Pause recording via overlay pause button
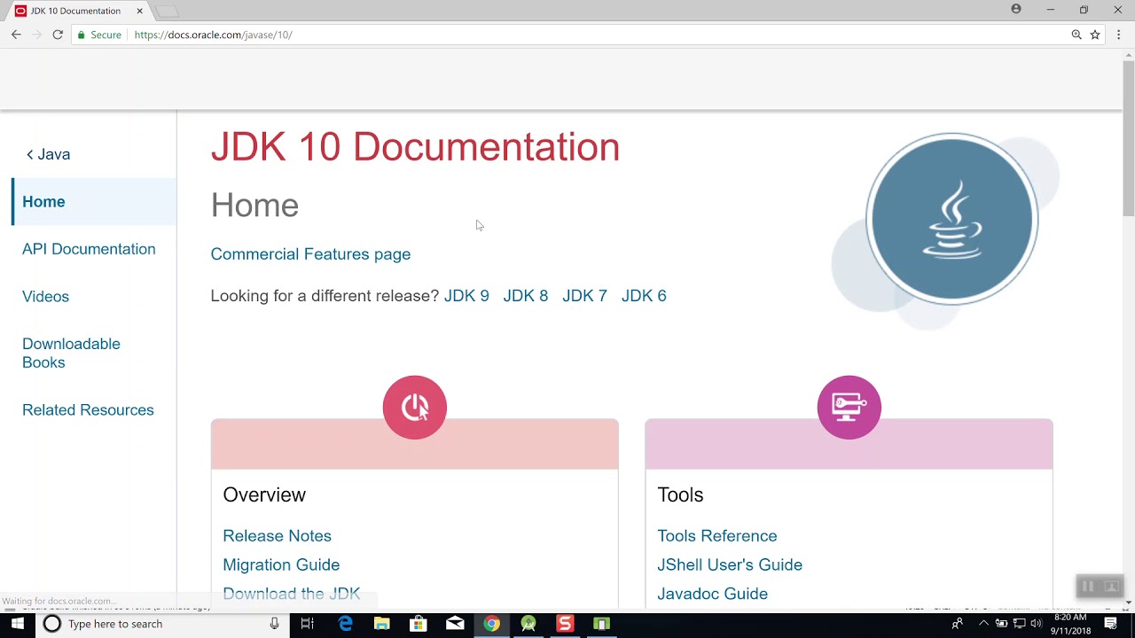The height and width of the screenshot is (638, 1135). click(x=1088, y=587)
